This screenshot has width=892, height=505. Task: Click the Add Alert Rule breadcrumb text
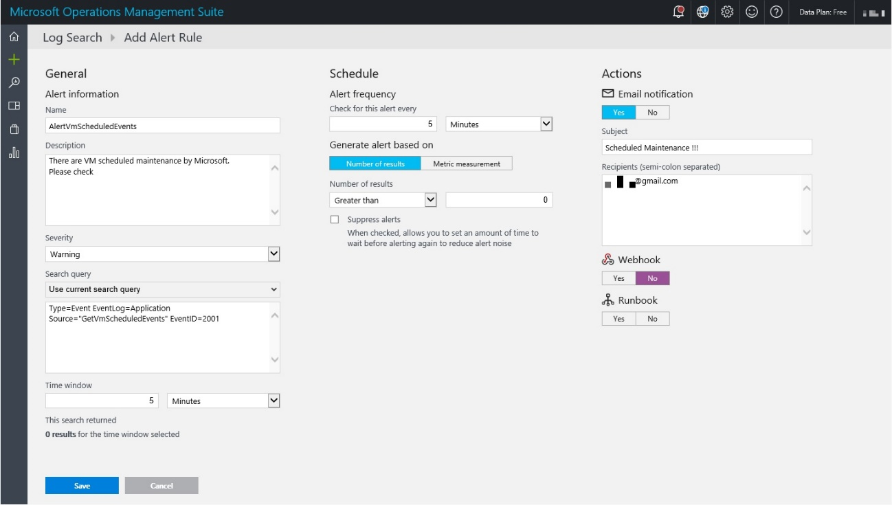[x=163, y=38]
